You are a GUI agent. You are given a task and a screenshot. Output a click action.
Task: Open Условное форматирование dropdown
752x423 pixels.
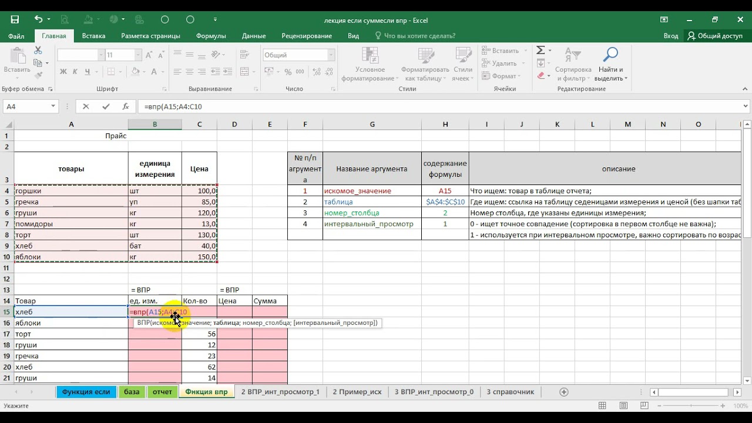pos(370,64)
